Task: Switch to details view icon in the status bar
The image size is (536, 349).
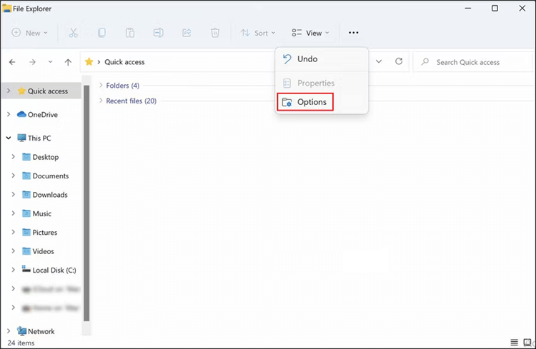Action: click(x=514, y=342)
